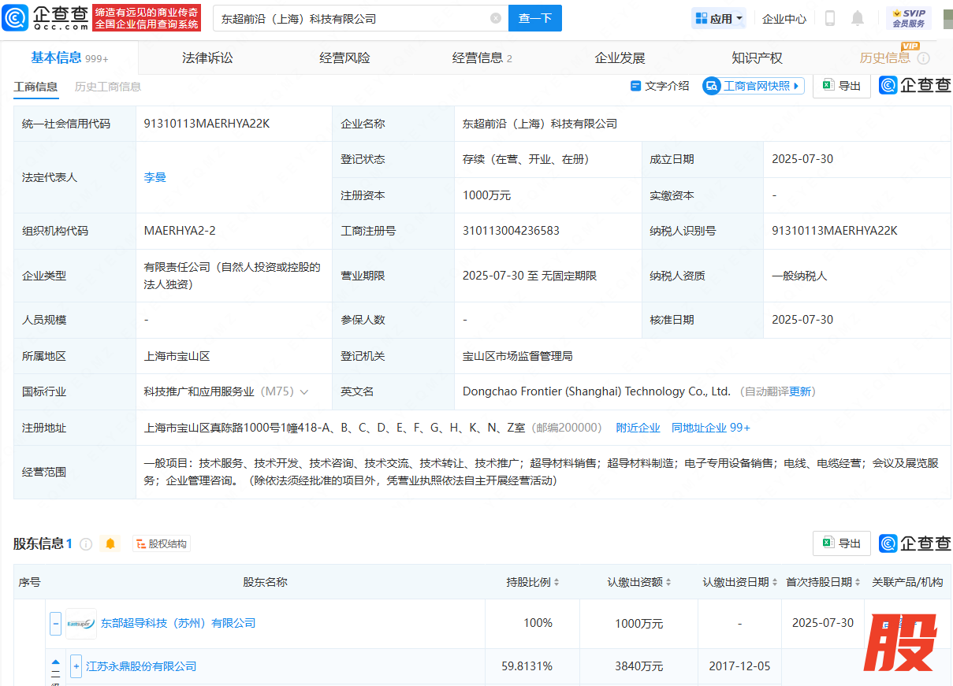Open the 历史工商信息 sub-tab
953x686 pixels.
(x=108, y=87)
